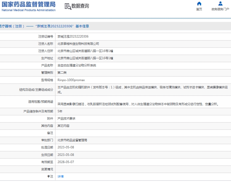The image size is (231, 182).
Task: Select model spec Rinpo-1000promax
Action: click(x=71, y=80)
